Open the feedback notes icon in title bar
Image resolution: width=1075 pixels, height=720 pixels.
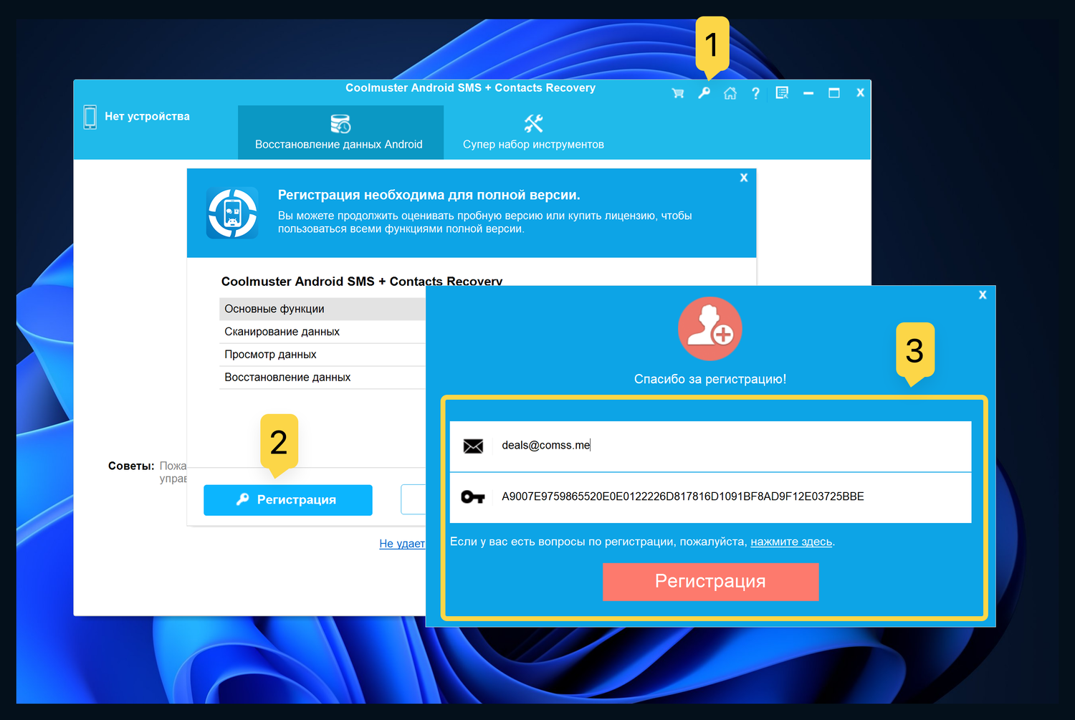[x=782, y=93]
